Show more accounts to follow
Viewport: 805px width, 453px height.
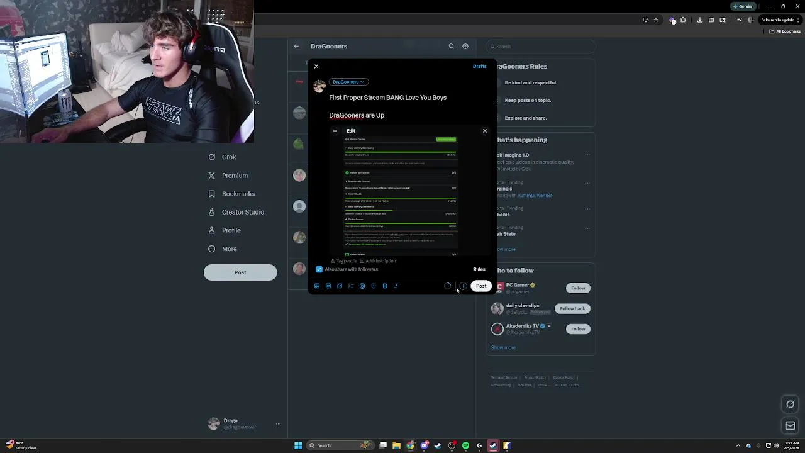(503, 347)
